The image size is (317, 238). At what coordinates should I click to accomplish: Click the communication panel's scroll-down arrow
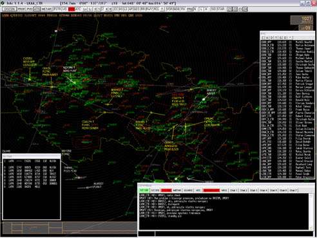pos(311,228)
